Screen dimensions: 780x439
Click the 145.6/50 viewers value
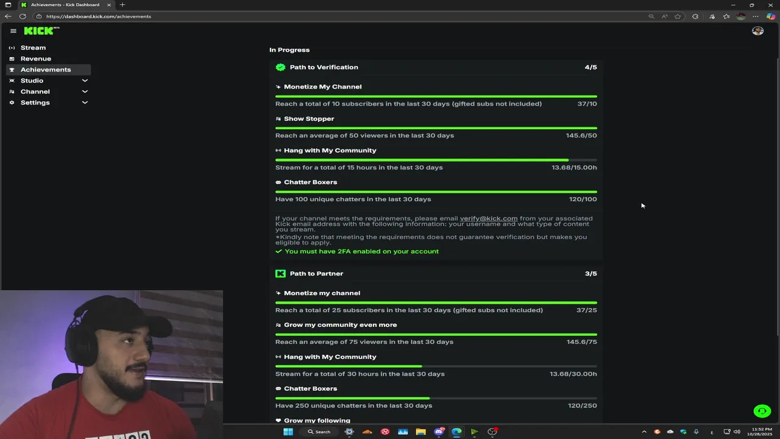click(x=581, y=135)
